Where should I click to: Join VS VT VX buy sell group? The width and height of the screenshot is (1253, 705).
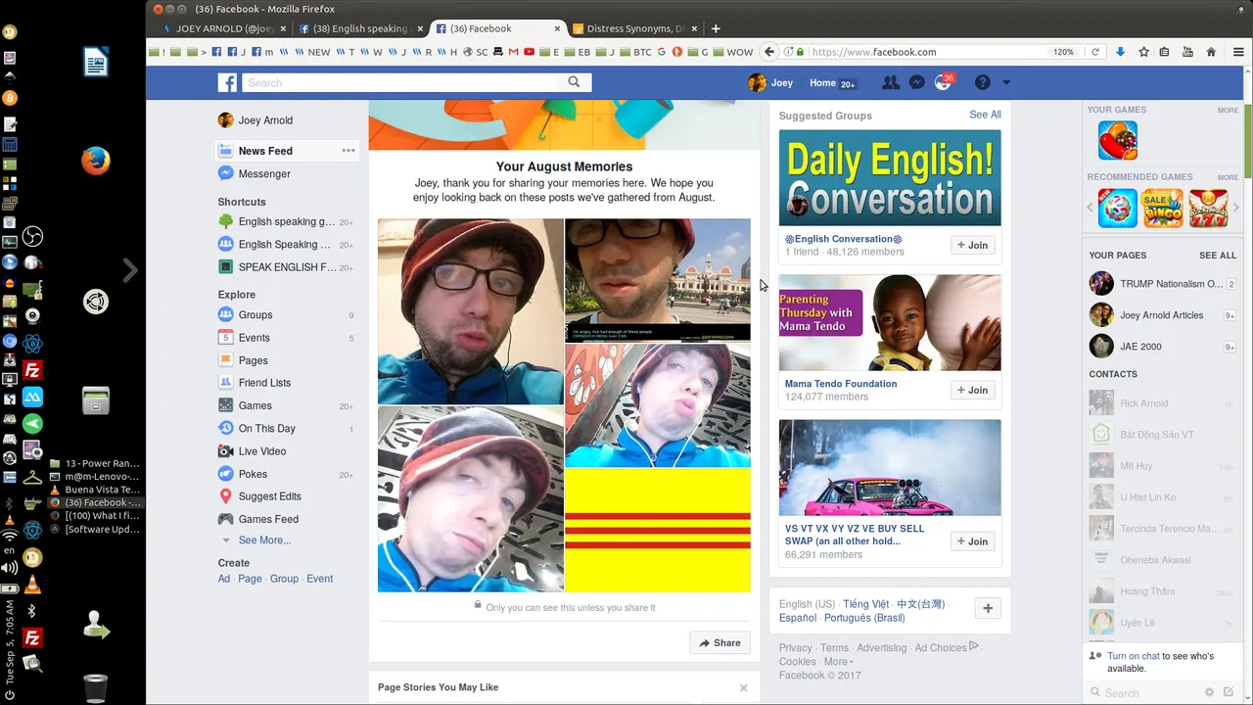tap(972, 541)
